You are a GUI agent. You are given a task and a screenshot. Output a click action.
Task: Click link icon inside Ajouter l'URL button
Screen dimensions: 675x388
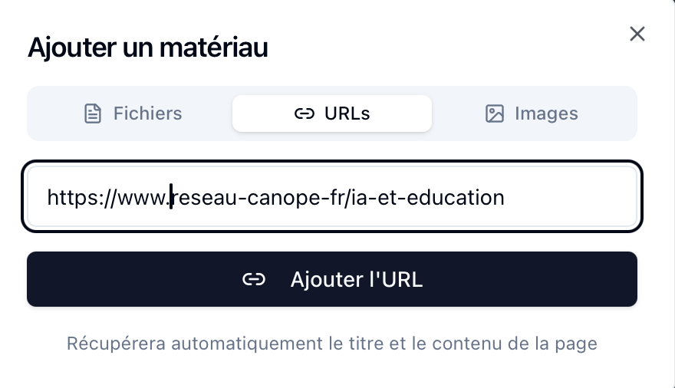click(253, 279)
